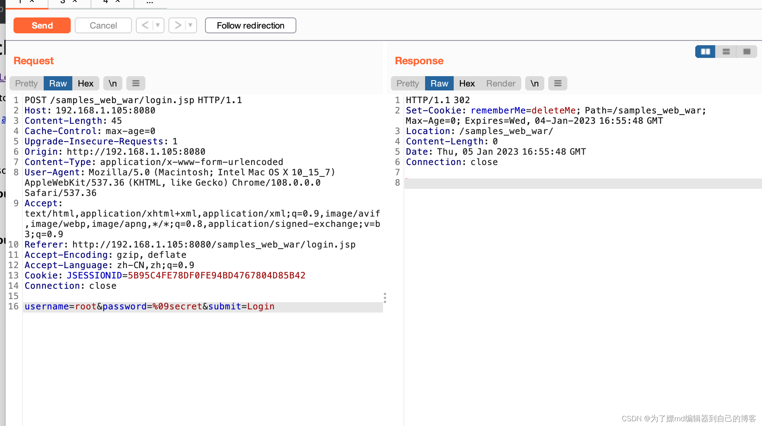Screen dimensions: 762x426
Task: Go to next request with forward arrow
Action: (x=178, y=25)
